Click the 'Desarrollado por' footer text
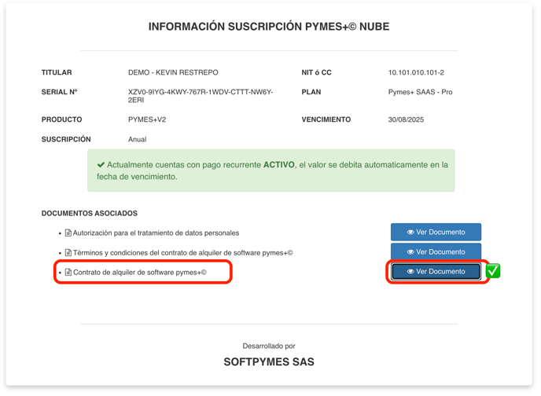The height and width of the screenshot is (396, 541). 269,346
